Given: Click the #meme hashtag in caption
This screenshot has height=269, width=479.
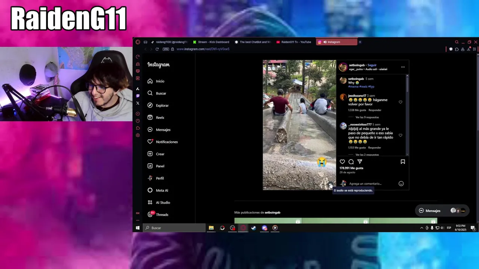Looking at the screenshot, I should coord(353,87).
